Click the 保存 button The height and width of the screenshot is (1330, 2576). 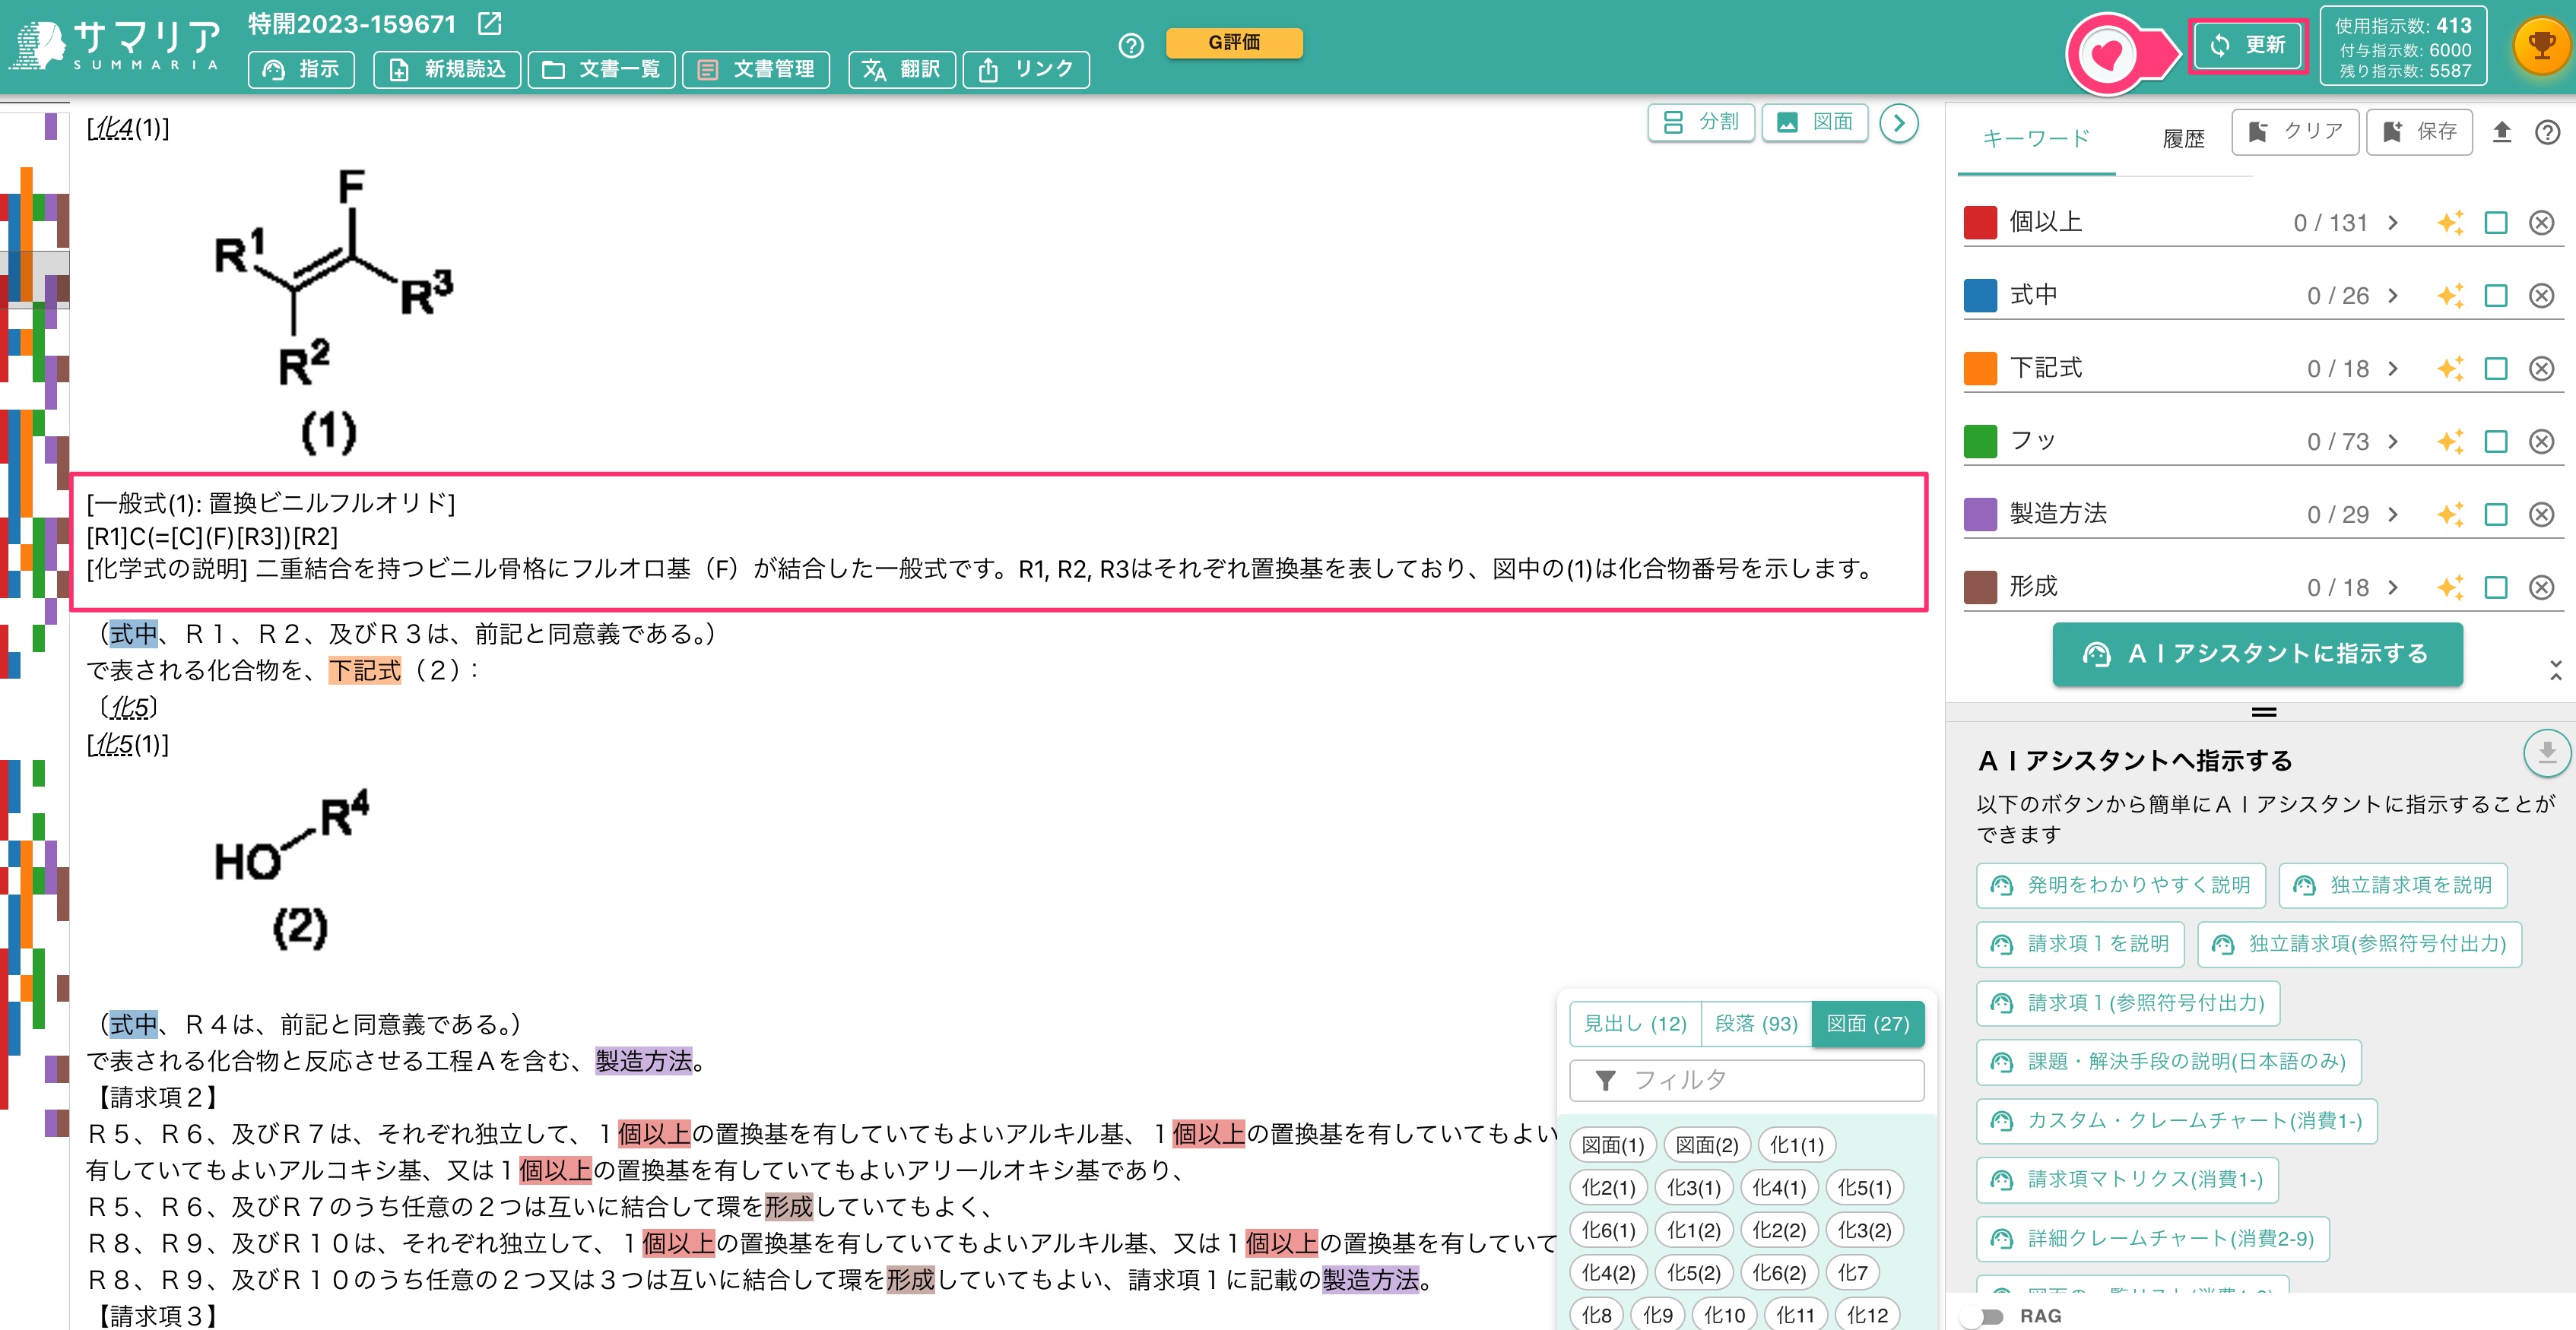tap(2419, 132)
